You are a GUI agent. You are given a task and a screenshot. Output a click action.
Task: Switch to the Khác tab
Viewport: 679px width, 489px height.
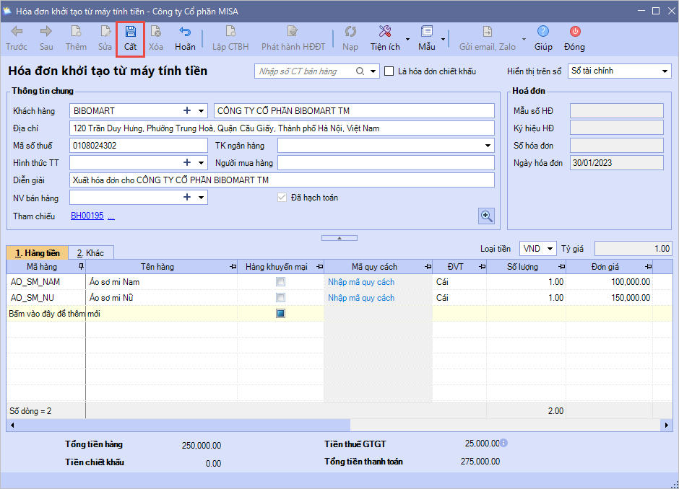(91, 253)
